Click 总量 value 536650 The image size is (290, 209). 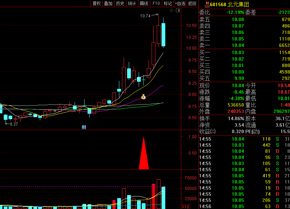tap(235, 105)
